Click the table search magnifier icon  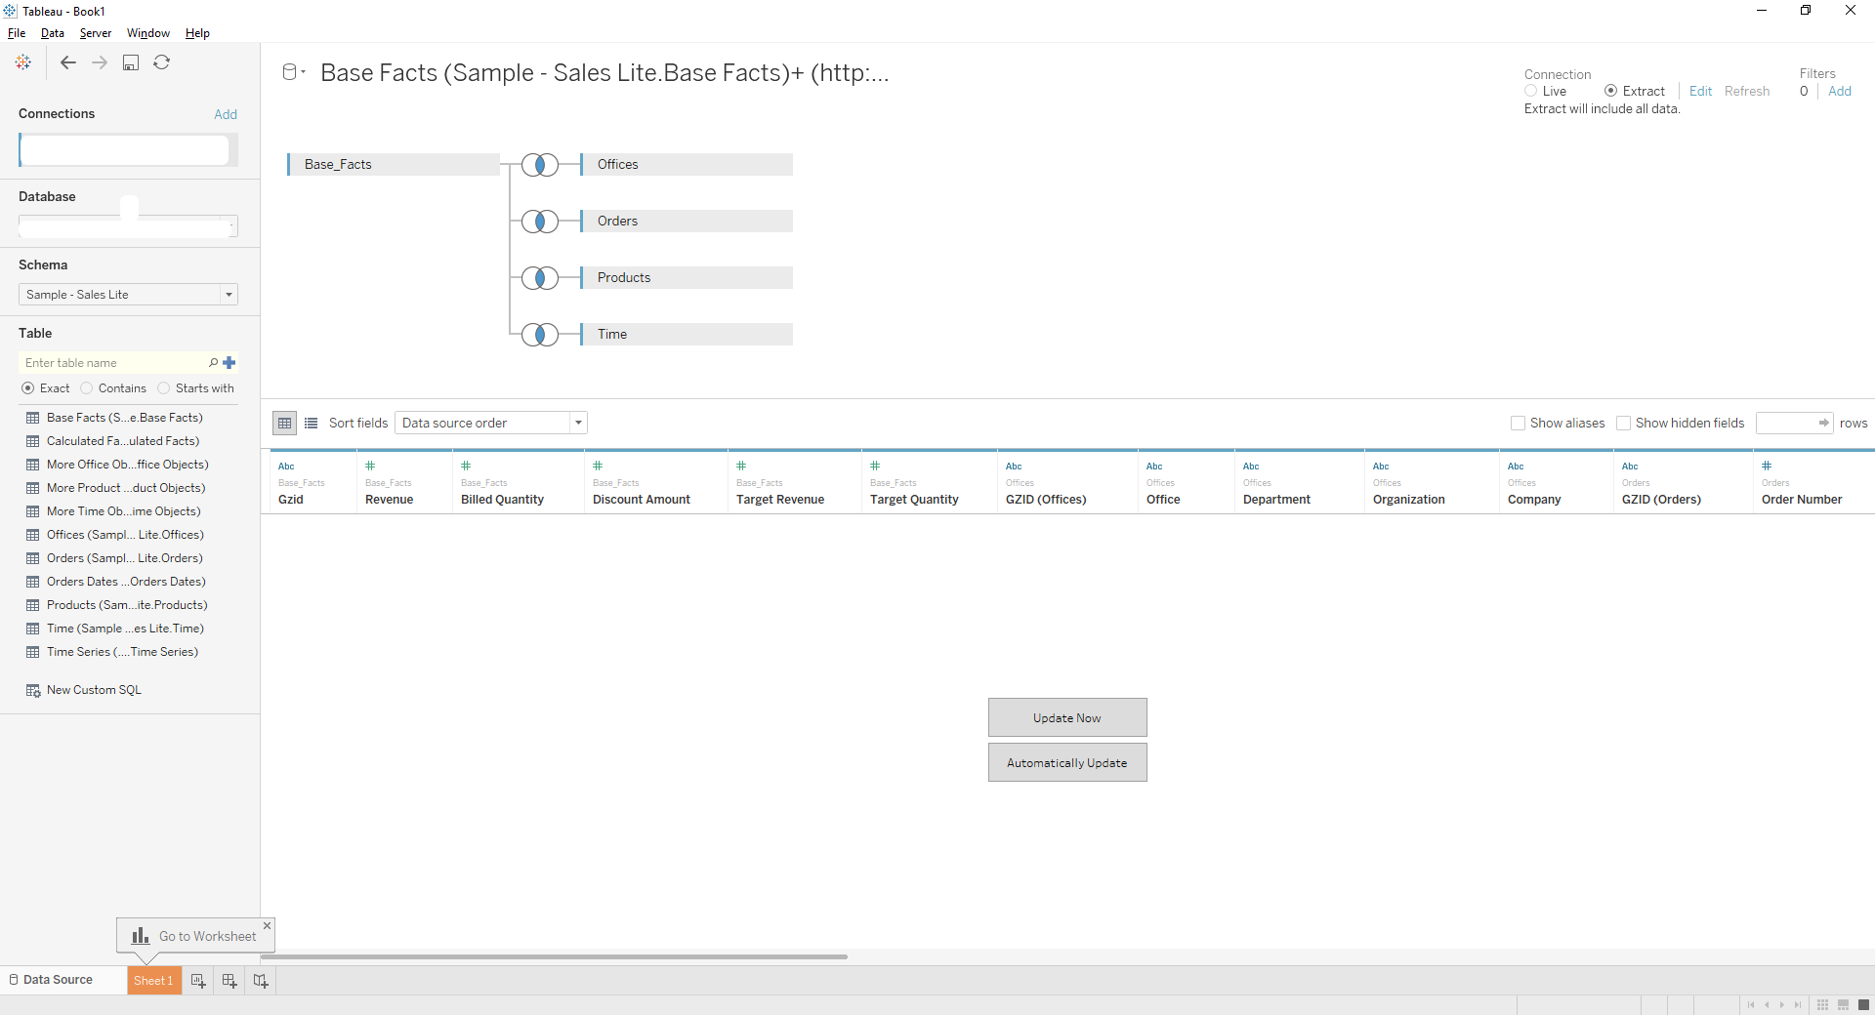[214, 363]
